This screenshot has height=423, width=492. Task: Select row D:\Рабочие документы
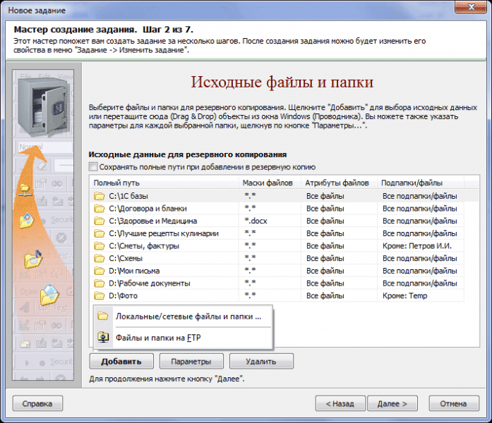(x=277, y=283)
